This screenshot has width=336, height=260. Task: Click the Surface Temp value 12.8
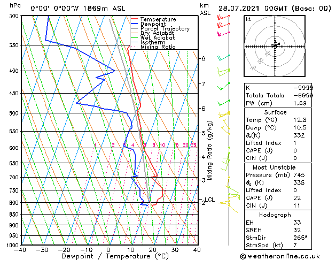click(x=300, y=120)
